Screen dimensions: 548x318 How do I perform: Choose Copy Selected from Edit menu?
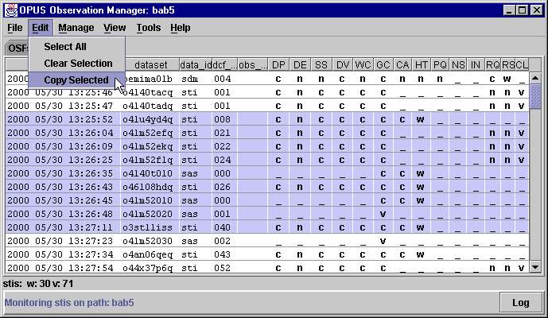point(76,80)
